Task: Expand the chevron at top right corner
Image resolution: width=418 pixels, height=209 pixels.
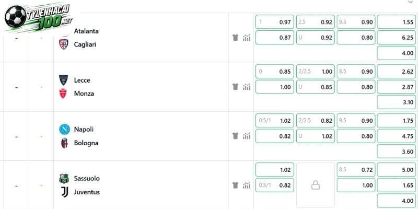Action: pos(410,2)
